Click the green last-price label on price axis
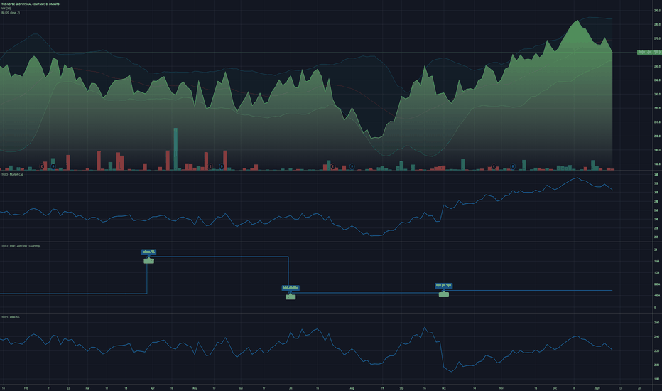This screenshot has height=391, width=662. [649, 53]
